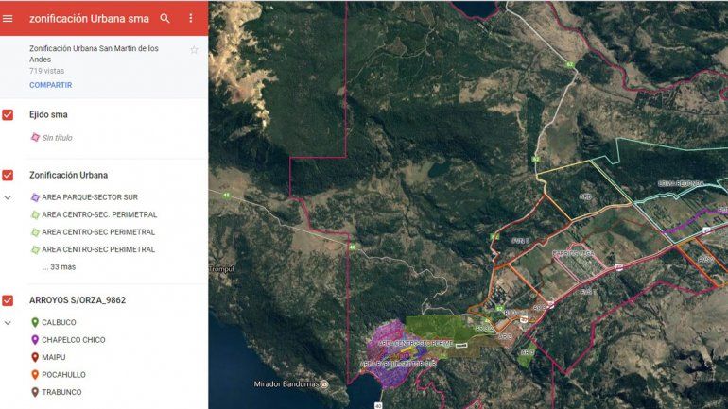Open the three-dot more options menu
Screen dimensions: 728x409
[191, 18]
